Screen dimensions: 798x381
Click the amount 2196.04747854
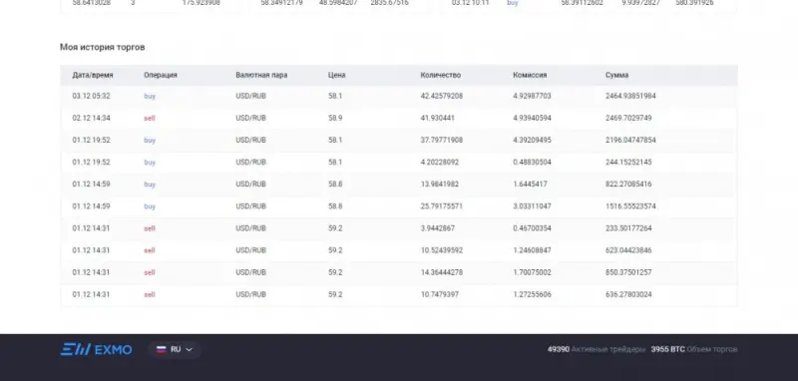[630, 141]
